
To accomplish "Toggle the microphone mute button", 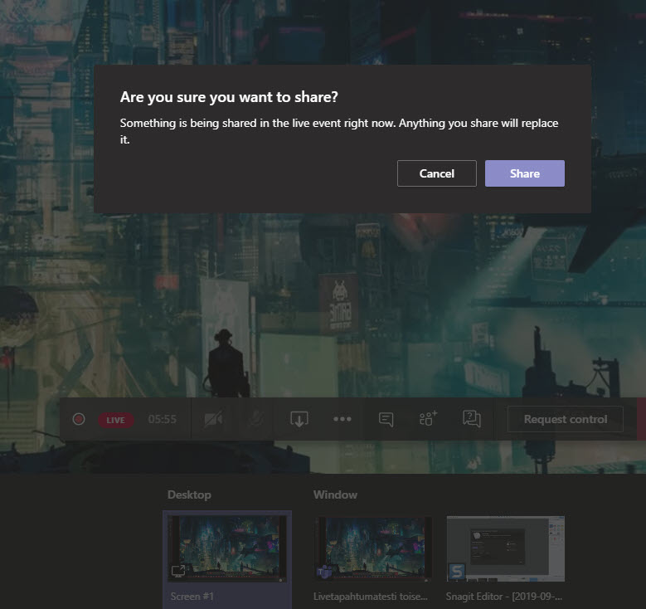I will (x=255, y=420).
